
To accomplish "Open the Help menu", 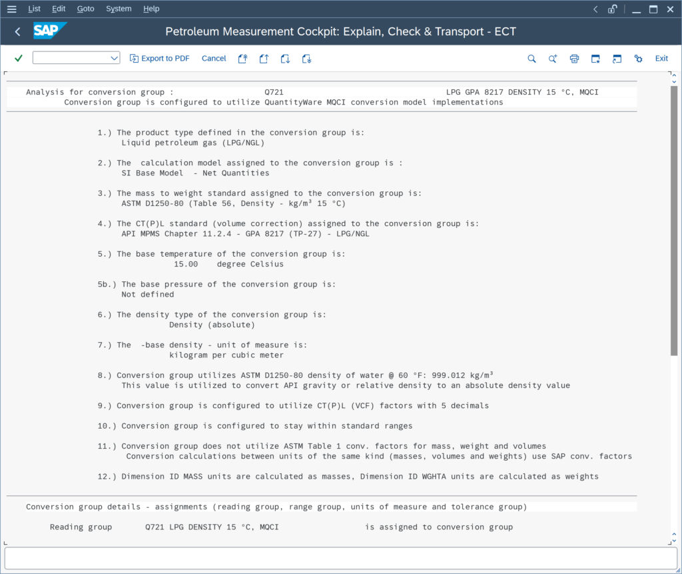I will 151,9.
